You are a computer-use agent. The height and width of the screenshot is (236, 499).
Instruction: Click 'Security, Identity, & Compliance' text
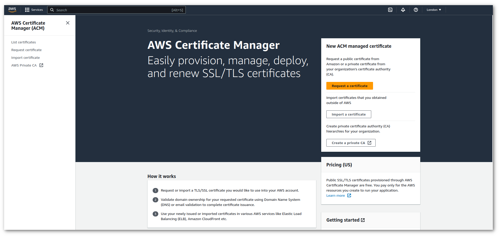[x=172, y=31]
